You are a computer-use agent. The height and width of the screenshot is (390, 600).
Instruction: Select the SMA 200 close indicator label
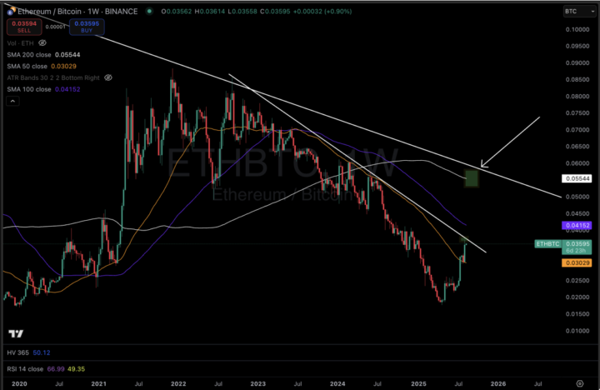coord(28,55)
